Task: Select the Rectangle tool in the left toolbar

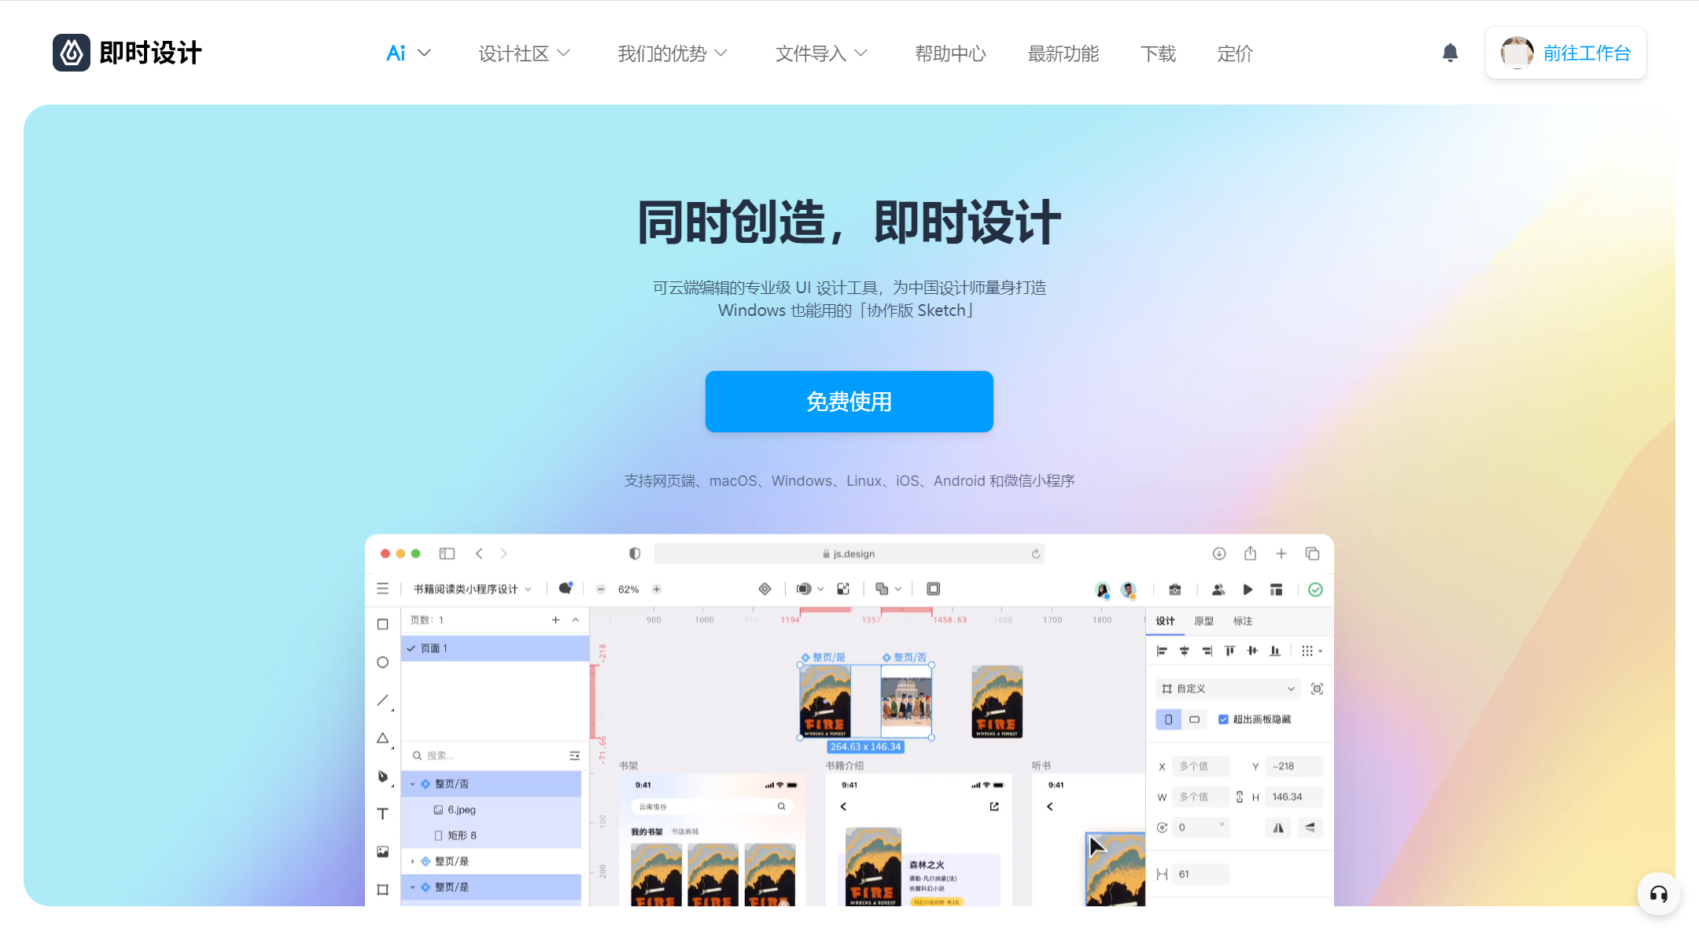Action: click(383, 623)
